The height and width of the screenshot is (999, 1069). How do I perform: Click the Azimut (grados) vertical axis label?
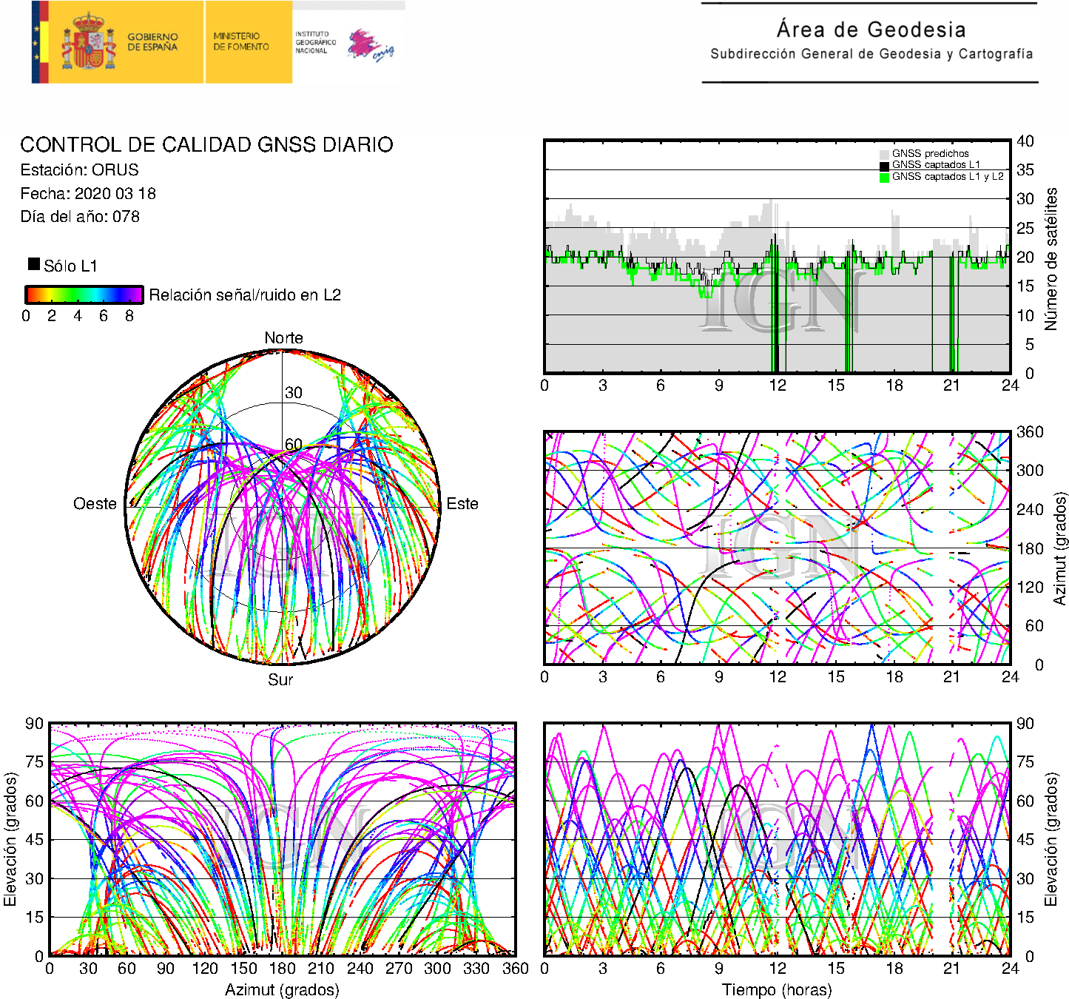(1060, 548)
